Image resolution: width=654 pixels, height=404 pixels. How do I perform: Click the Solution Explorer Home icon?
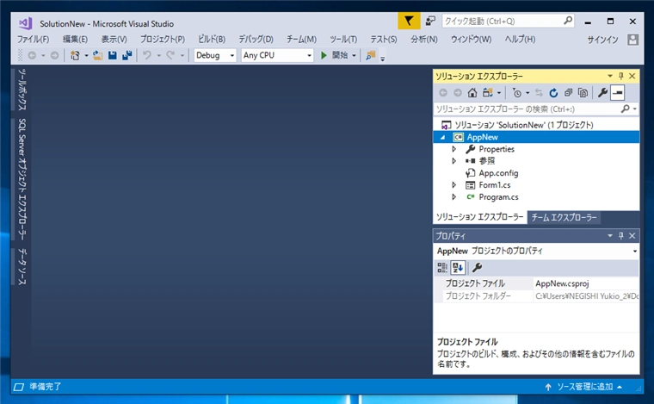tap(472, 93)
